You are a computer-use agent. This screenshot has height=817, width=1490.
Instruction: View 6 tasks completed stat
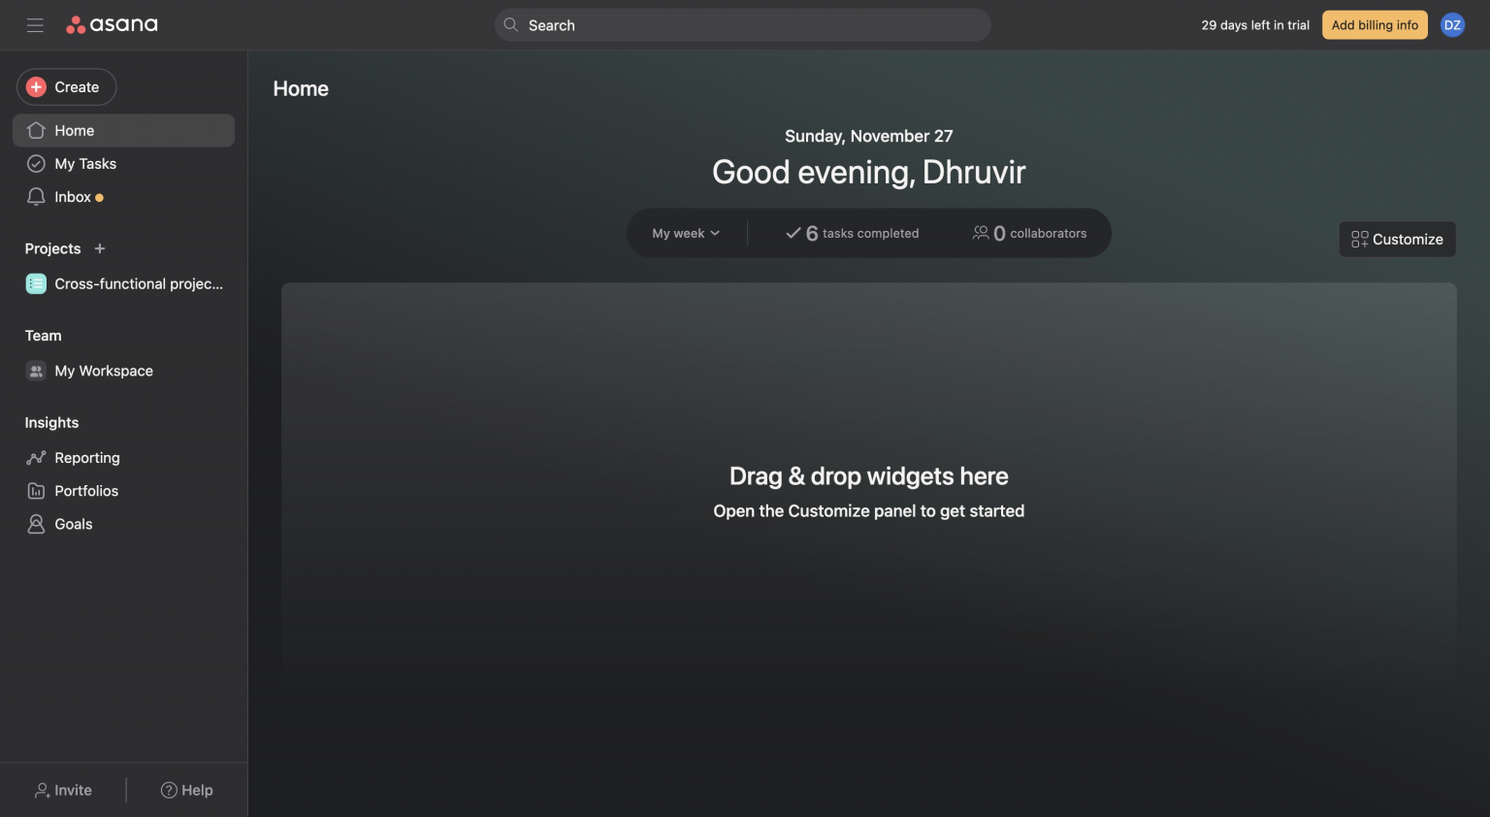pyautogui.click(x=852, y=234)
